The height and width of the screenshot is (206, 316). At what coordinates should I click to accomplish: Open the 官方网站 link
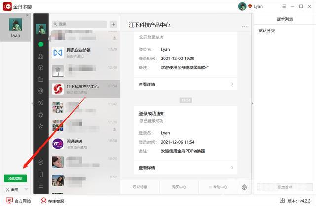(18, 201)
